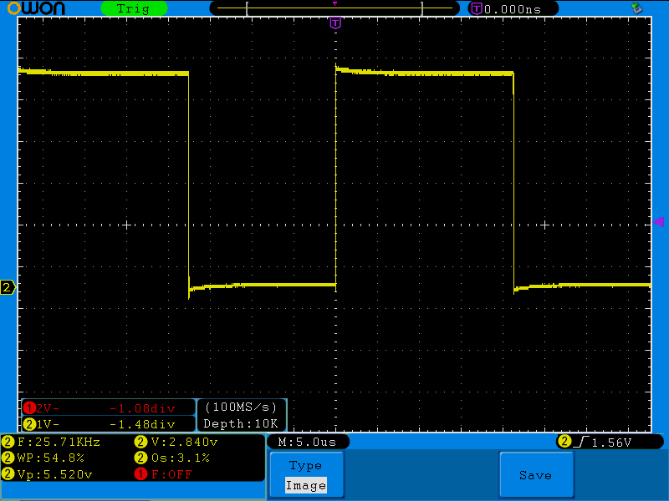Screen dimensions: 669x501
Task: Click the memory position bar at top
Action: pyautogui.click(x=334, y=8)
